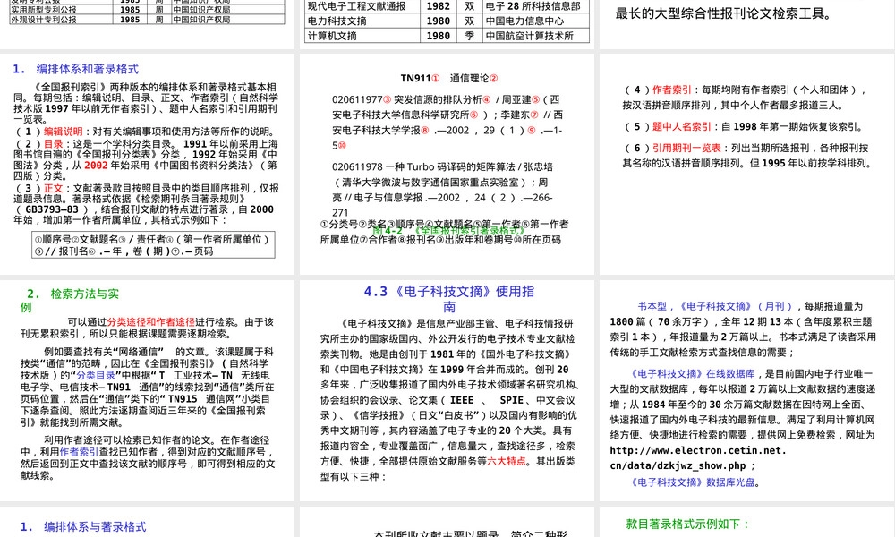Click the standard number GB3793–83
The width and height of the screenshot is (895, 537).
(52, 209)
